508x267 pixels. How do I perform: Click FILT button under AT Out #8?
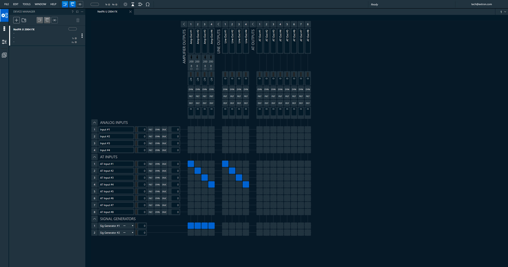(x=308, y=96)
